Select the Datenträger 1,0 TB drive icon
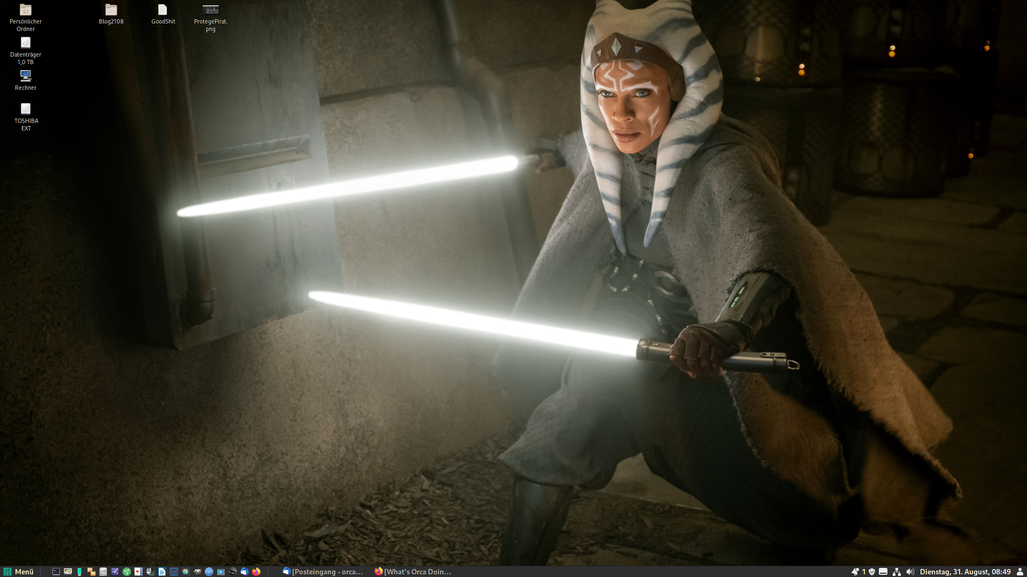Viewport: 1027px width, 577px height. [x=26, y=51]
